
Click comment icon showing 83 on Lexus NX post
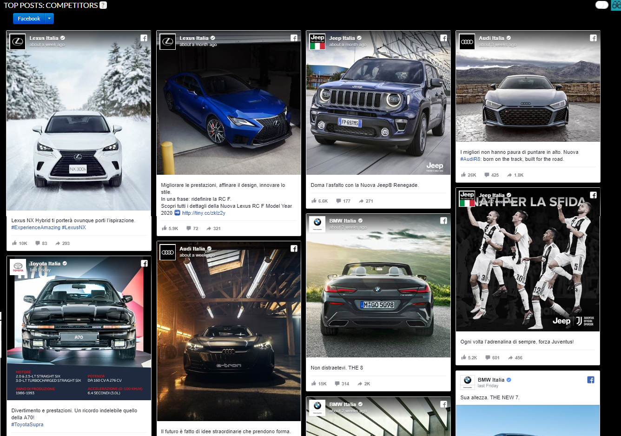pyautogui.click(x=38, y=243)
